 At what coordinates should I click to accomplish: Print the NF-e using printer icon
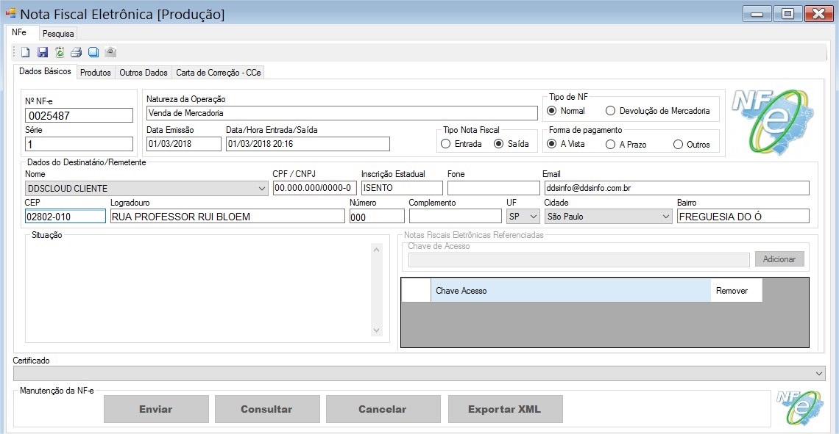[76, 52]
